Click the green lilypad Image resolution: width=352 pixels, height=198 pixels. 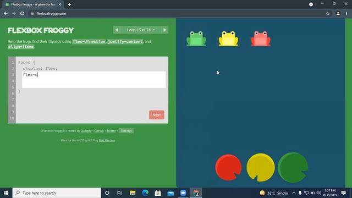click(x=293, y=167)
